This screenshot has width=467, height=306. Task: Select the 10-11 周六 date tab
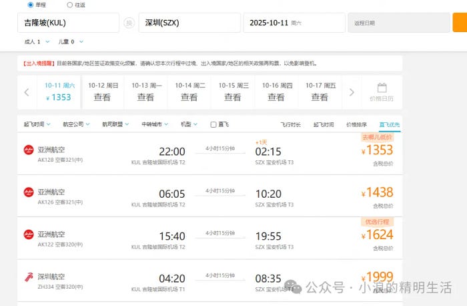(x=59, y=92)
